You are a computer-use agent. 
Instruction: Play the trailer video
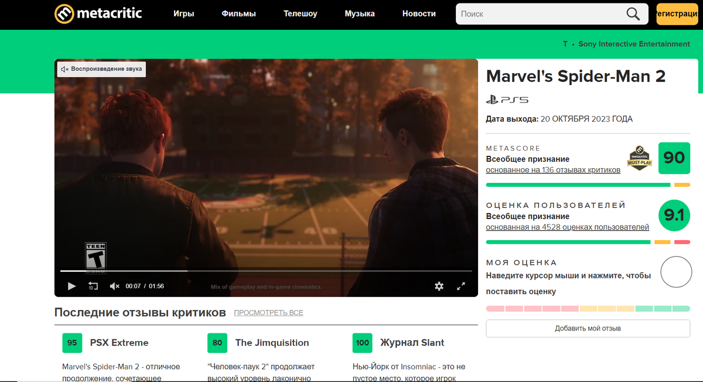coord(71,286)
